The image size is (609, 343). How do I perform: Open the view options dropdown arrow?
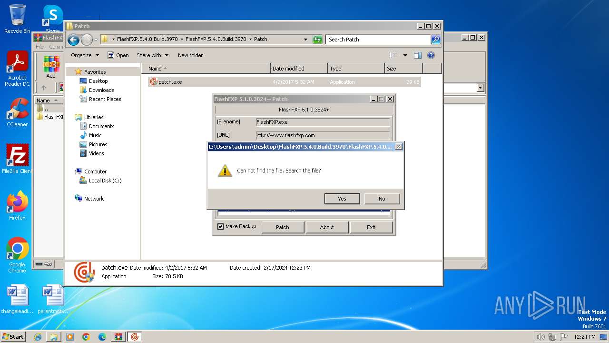click(405, 55)
